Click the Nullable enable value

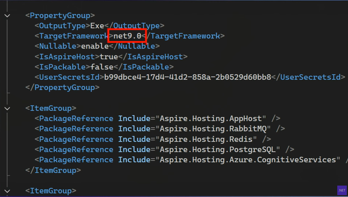[94, 46]
